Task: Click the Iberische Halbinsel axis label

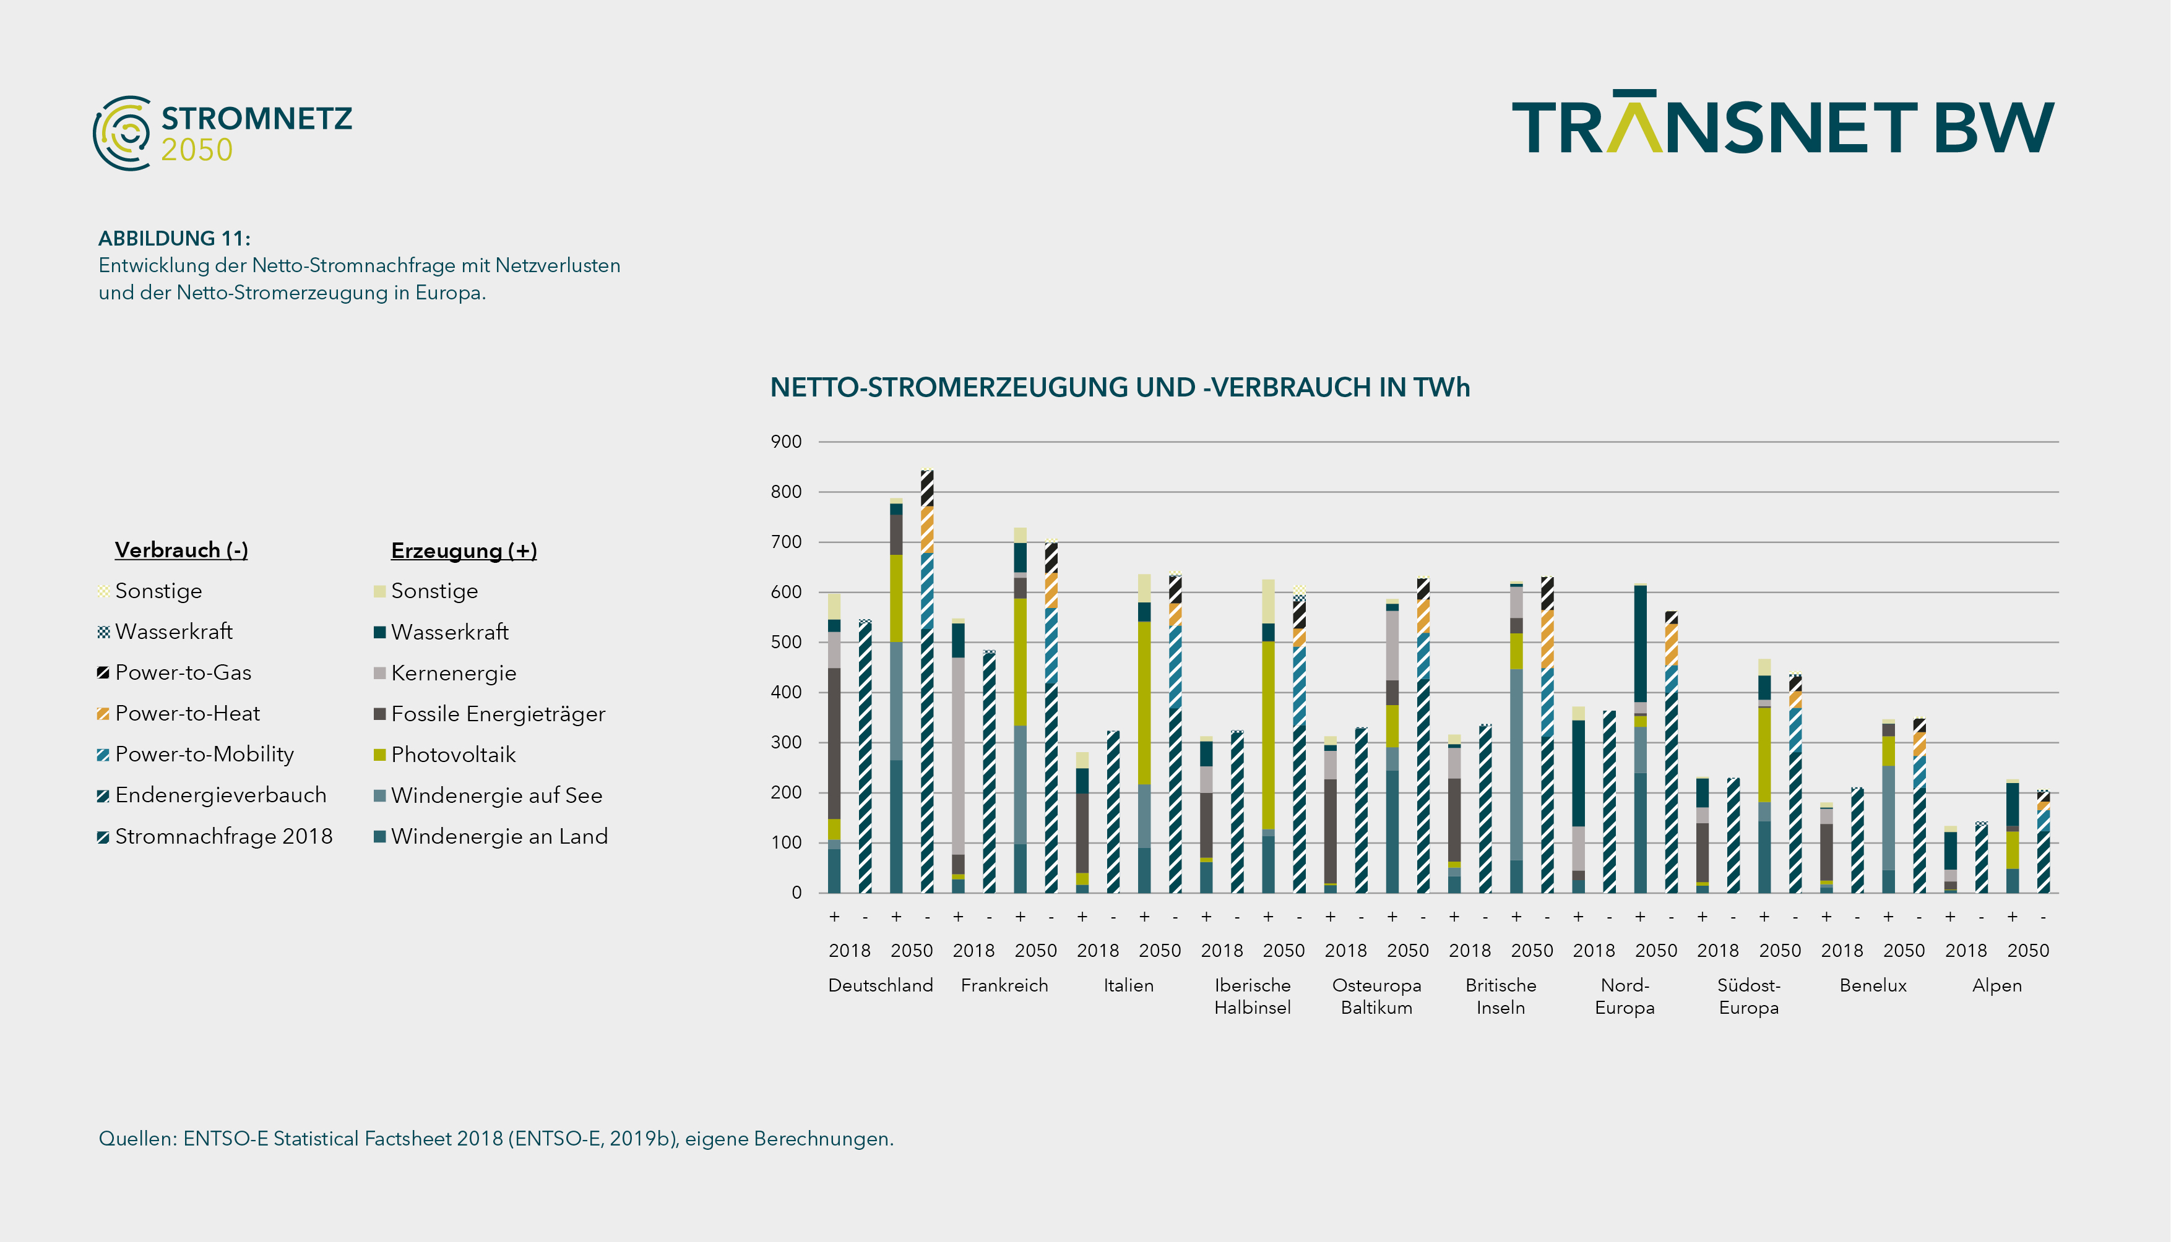Action: click(x=1253, y=996)
